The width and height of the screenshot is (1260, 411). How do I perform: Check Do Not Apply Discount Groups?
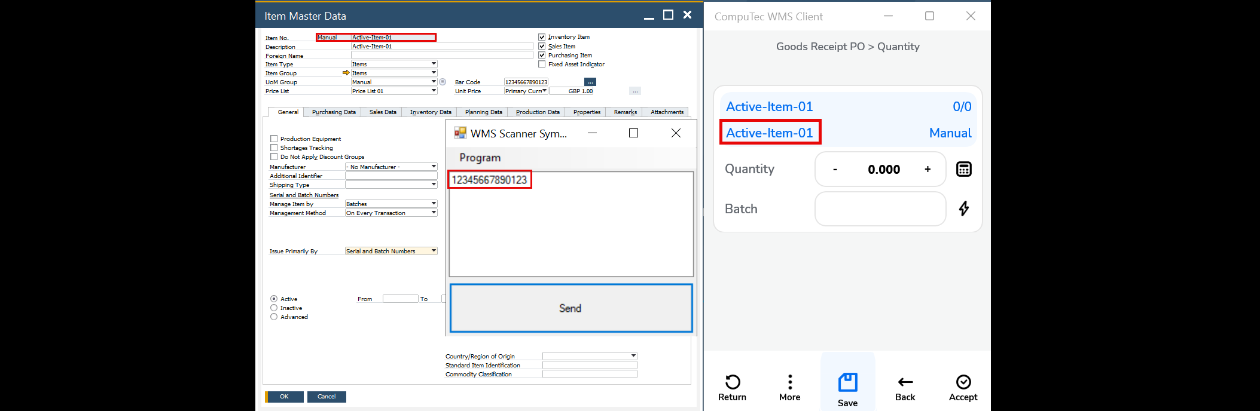pyautogui.click(x=274, y=157)
